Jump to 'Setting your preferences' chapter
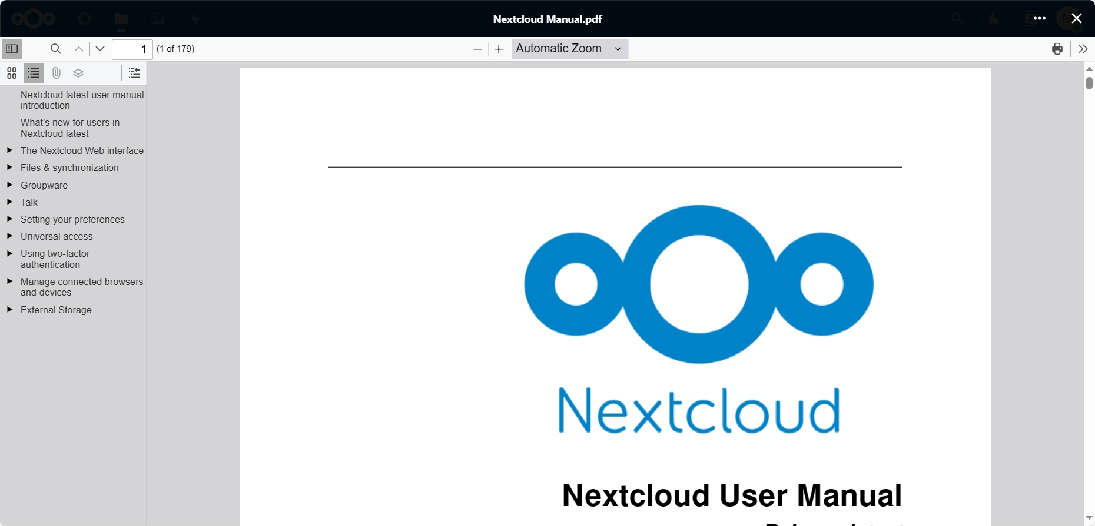 coord(72,219)
